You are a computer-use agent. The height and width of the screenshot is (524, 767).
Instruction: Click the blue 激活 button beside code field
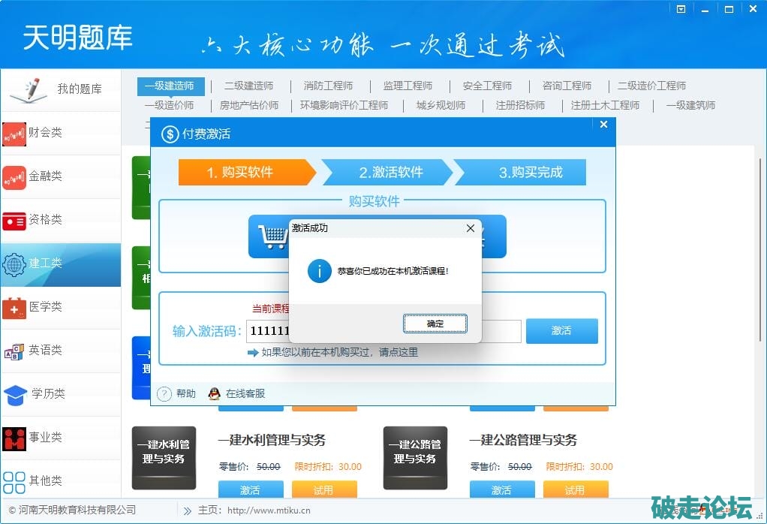coord(561,331)
